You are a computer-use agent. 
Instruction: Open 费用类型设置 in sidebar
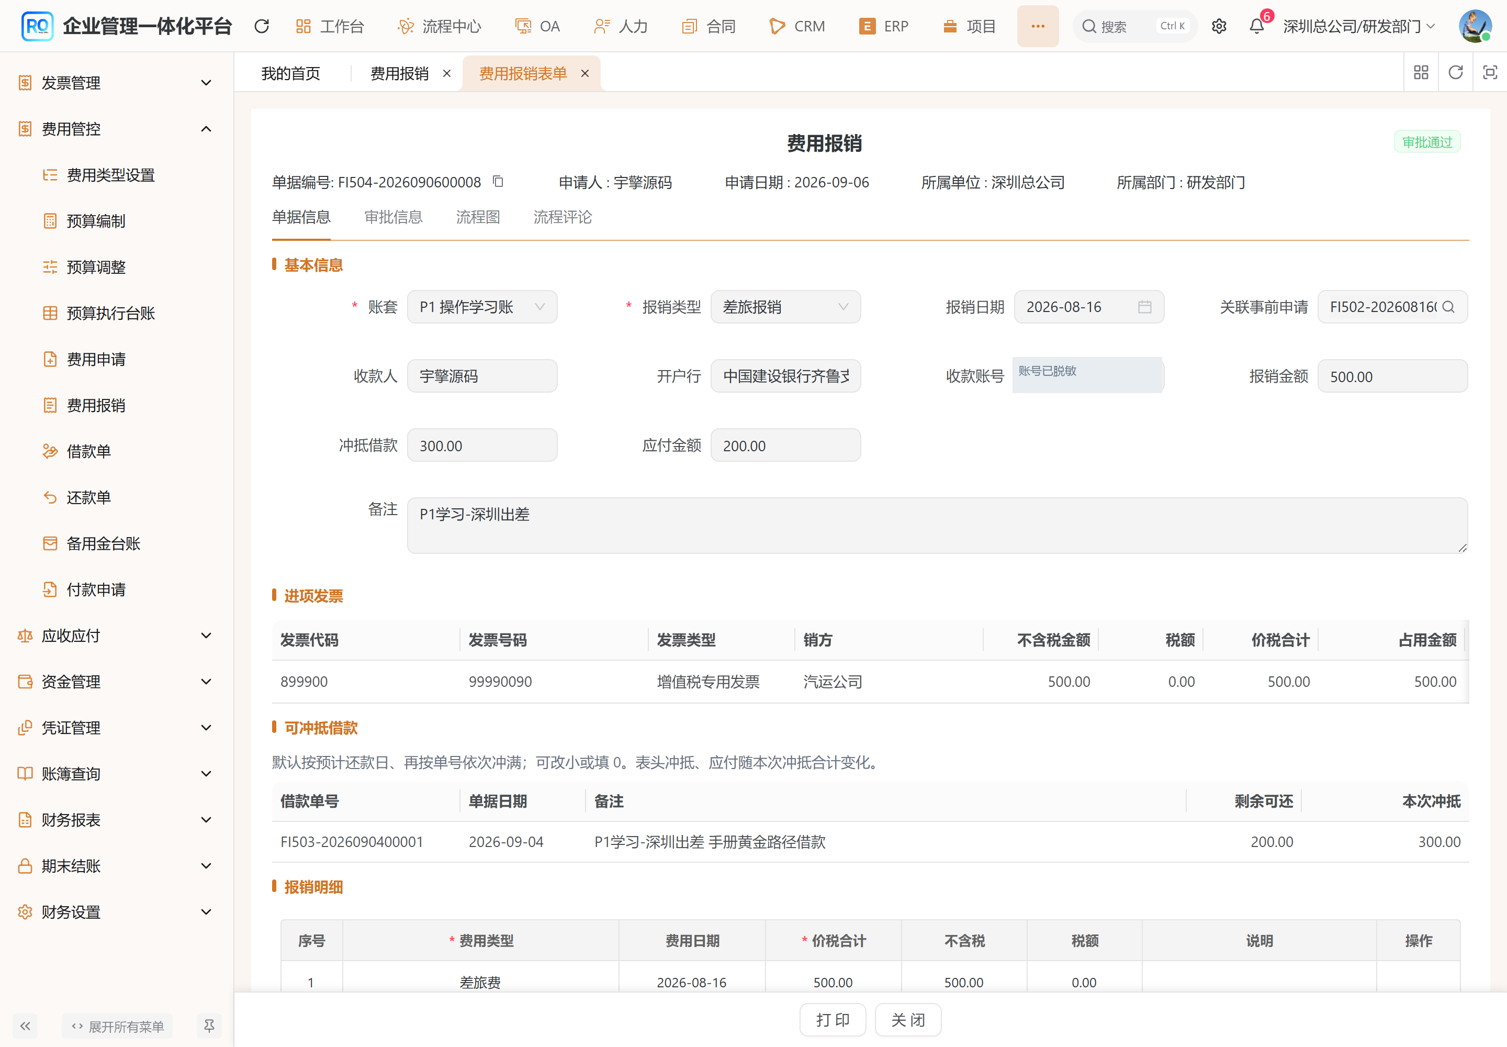click(x=111, y=175)
